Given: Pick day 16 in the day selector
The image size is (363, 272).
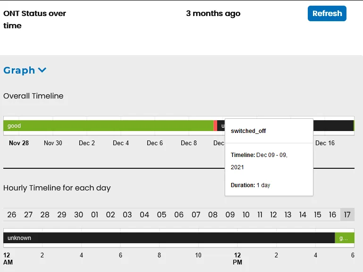Looking at the screenshot, I should tap(332, 215).
